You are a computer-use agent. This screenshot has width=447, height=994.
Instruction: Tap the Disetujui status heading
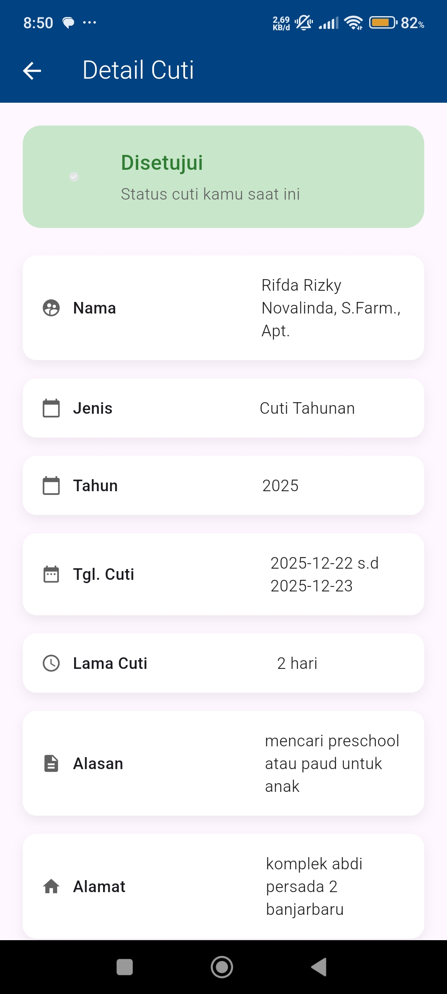(x=162, y=162)
